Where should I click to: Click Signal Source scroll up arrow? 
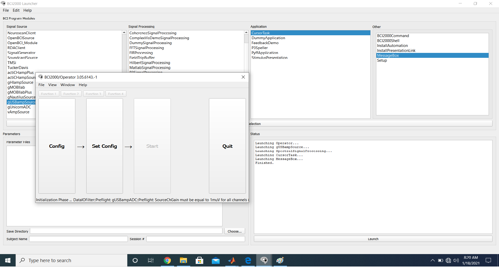coord(124,33)
